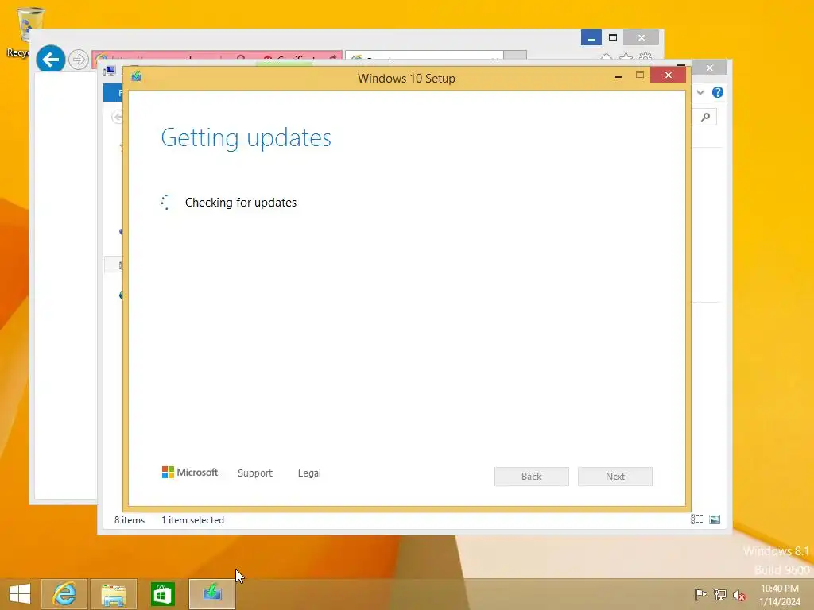Open File Explorer from the taskbar

pos(114,594)
